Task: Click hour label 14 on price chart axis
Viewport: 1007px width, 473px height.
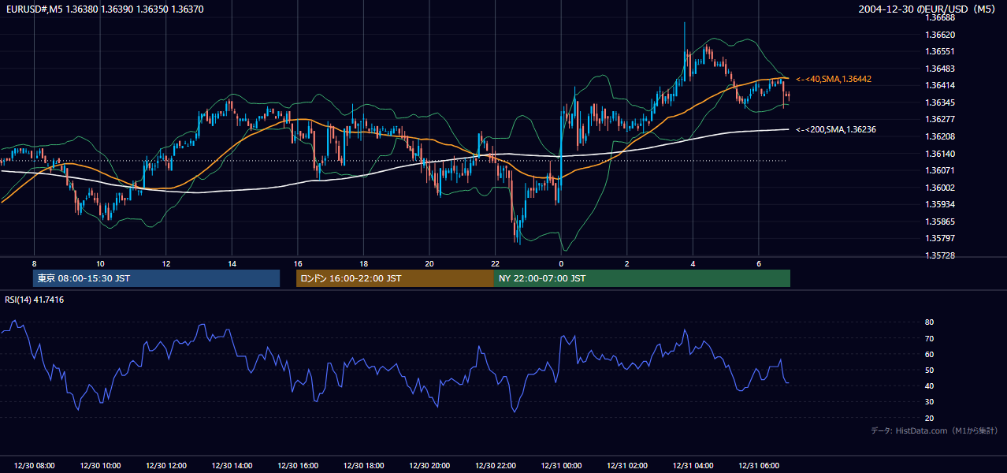Action: [x=232, y=263]
